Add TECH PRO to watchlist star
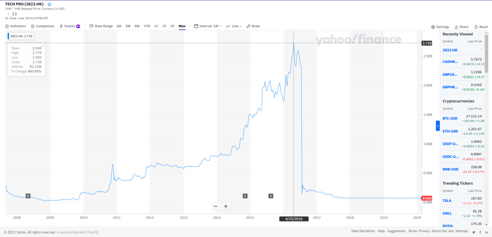The image size is (492, 237). pyautogui.click(x=49, y=4)
